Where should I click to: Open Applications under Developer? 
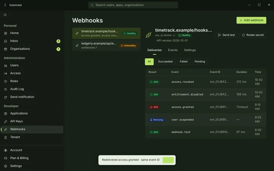pos(32,113)
